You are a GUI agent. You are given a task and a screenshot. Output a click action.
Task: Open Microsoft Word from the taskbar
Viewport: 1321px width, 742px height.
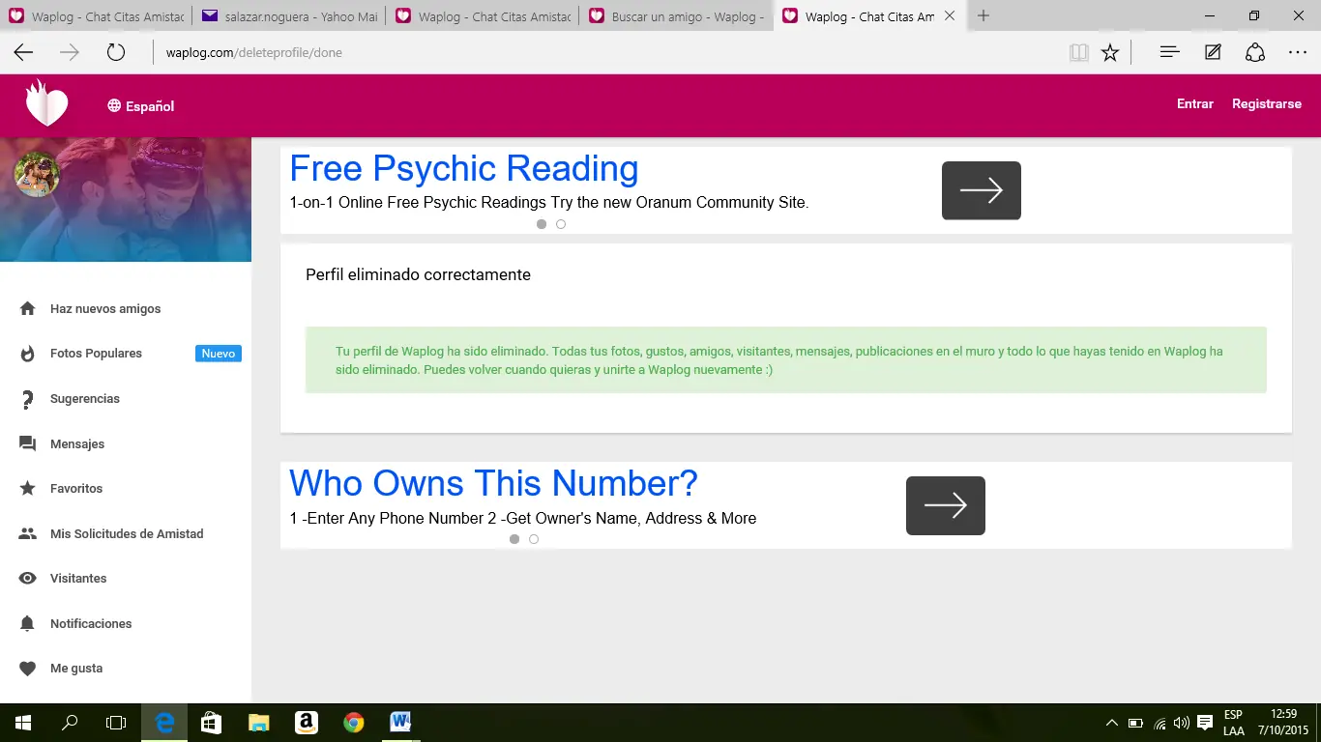click(400, 723)
